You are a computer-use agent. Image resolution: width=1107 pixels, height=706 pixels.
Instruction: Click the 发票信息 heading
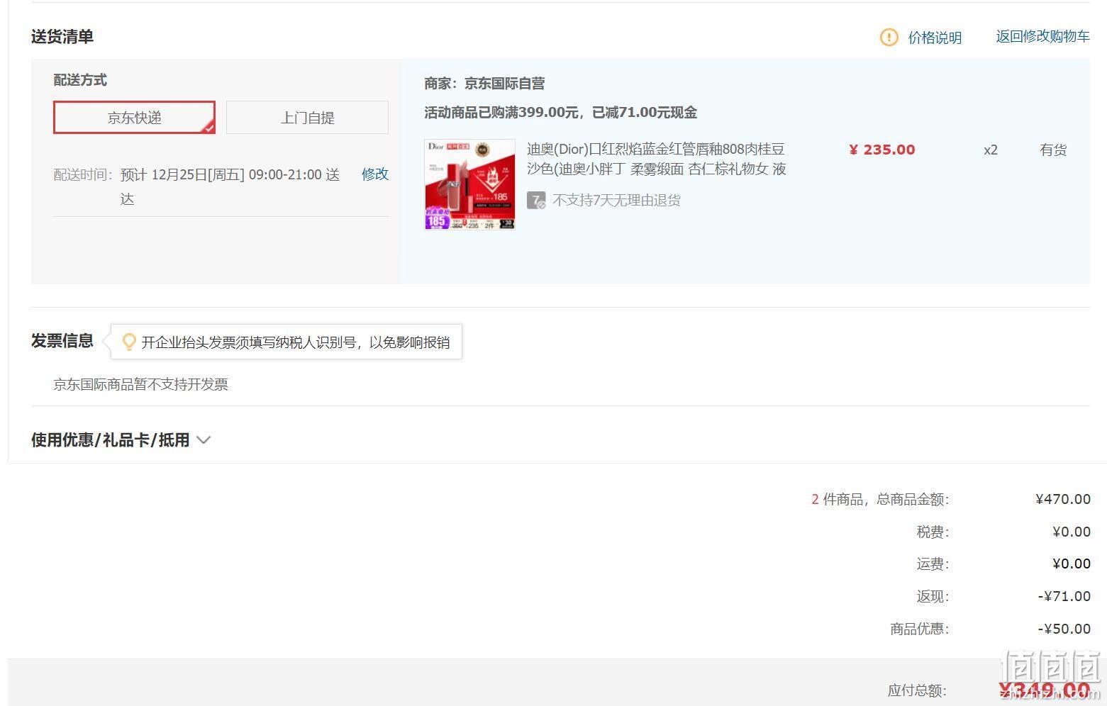(62, 341)
